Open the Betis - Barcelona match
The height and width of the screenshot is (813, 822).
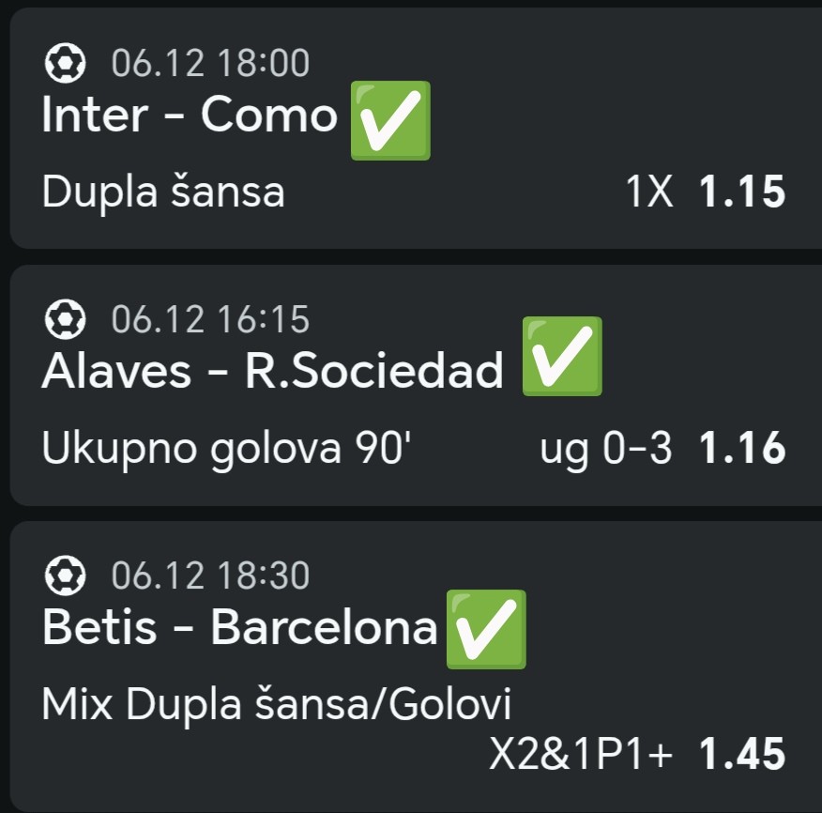tap(239, 628)
